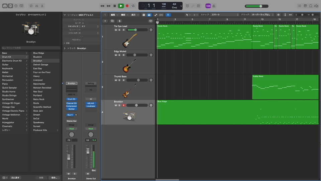Image resolution: width=321 pixels, height=181 pixels.
Task: Toggle Cycle mode
Action: pos(133,6)
